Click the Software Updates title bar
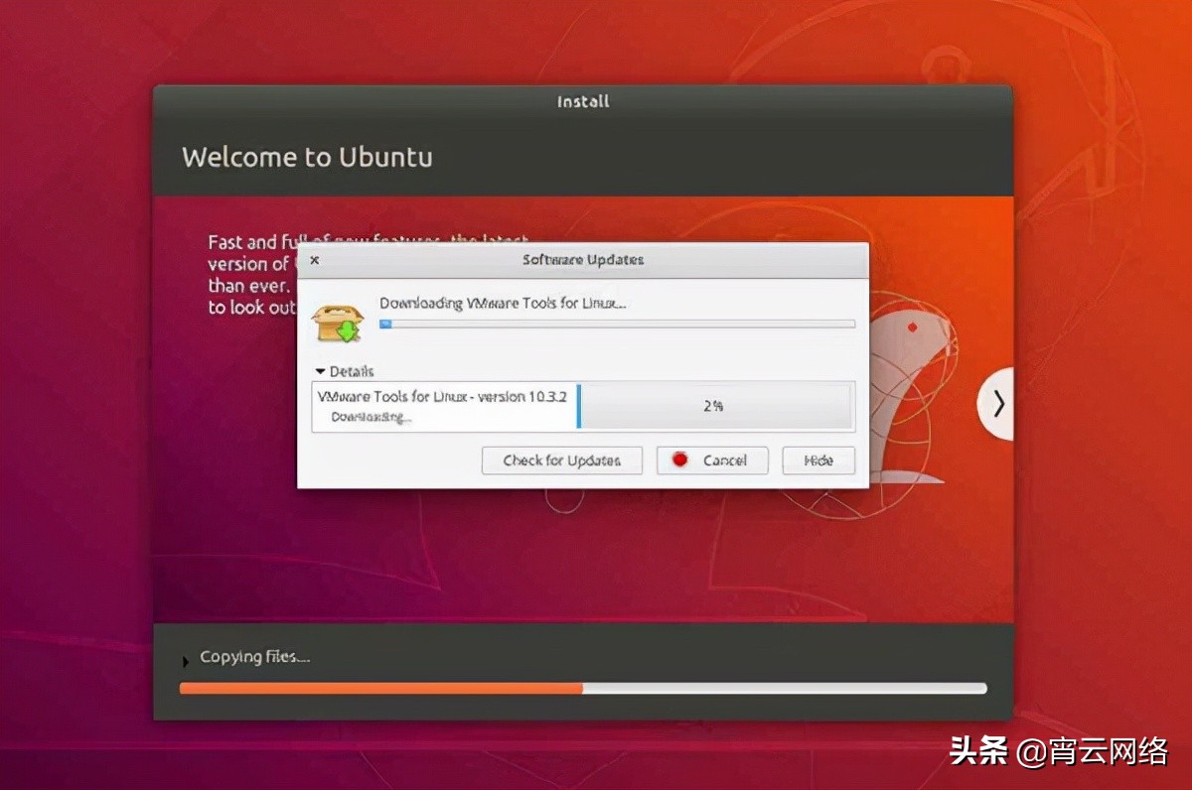The image size is (1192, 790). point(583,260)
